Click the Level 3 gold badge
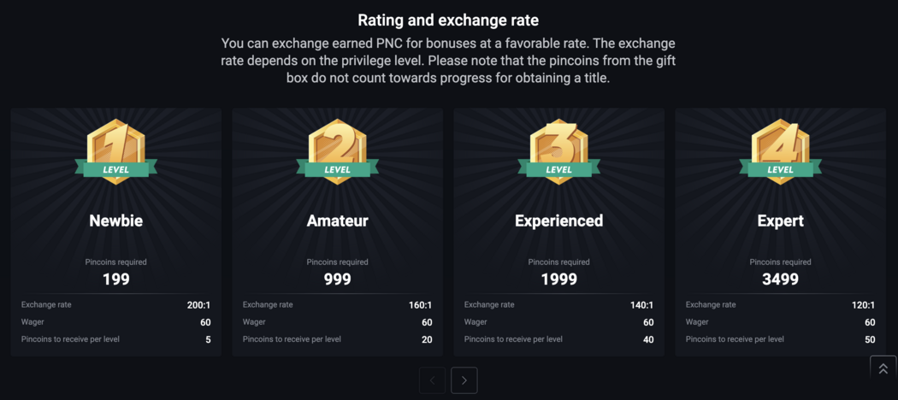 [x=558, y=152]
